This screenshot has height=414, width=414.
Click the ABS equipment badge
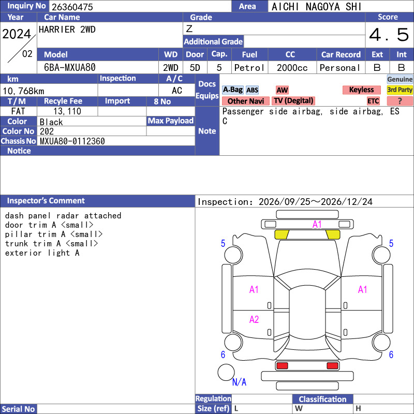(252, 90)
